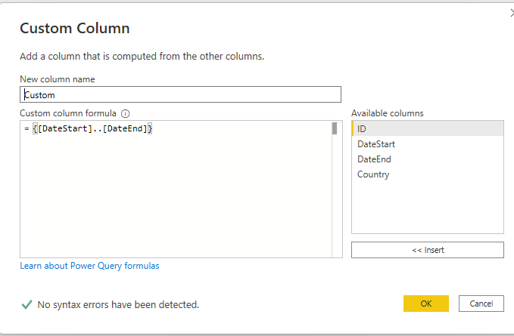The height and width of the screenshot is (336, 514).
Task: Select DateEnd in Available columns
Action: (428, 159)
